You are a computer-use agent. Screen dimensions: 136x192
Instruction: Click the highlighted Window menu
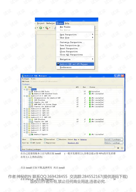tap(60, 23)
